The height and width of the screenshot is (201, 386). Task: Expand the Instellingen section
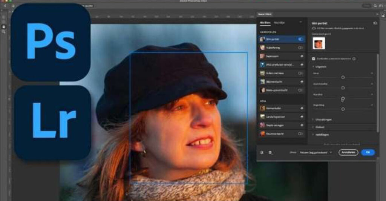[313, 135]
